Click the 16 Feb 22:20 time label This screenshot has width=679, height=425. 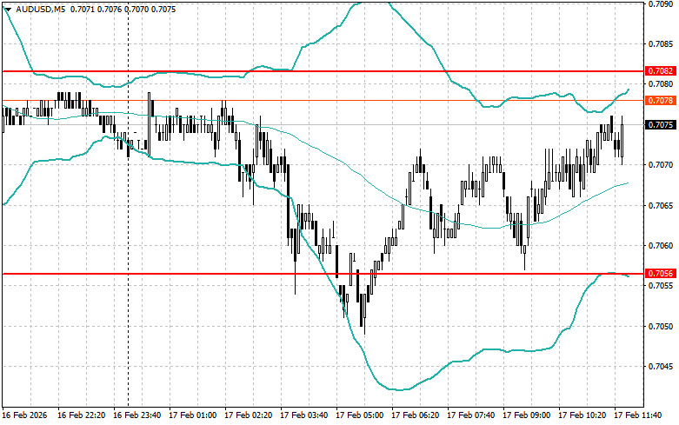tap(82, 415)
